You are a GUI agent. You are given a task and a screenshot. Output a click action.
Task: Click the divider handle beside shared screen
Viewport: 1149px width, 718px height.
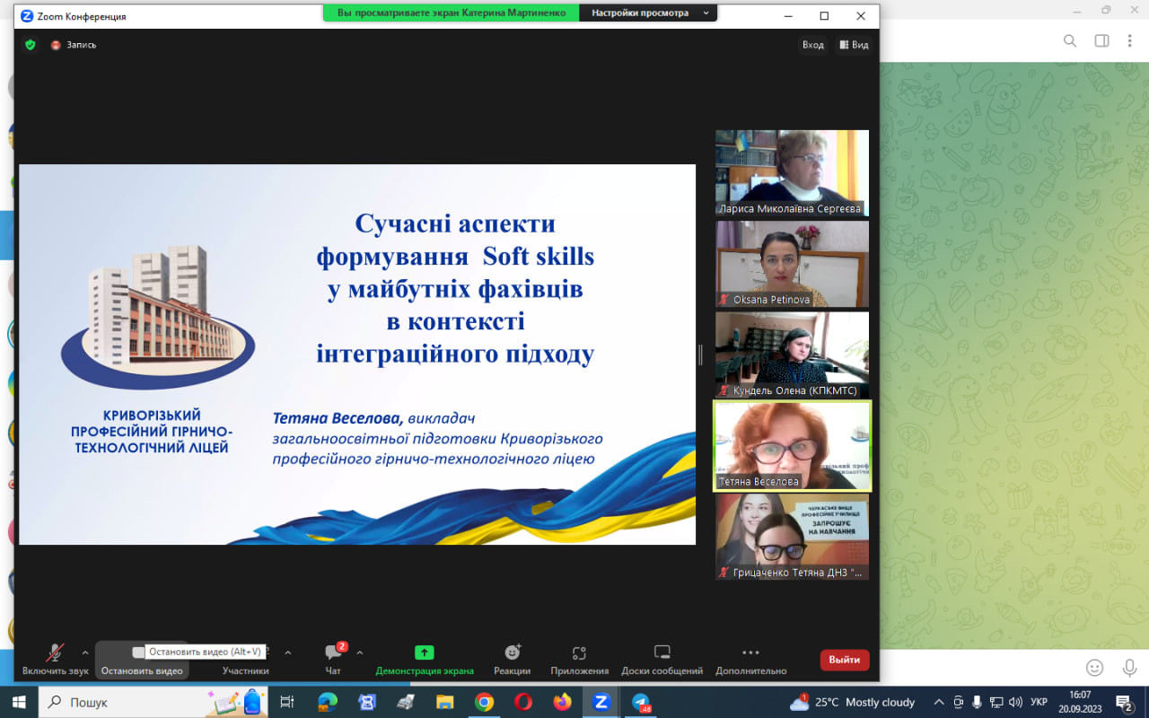point(700,355)
